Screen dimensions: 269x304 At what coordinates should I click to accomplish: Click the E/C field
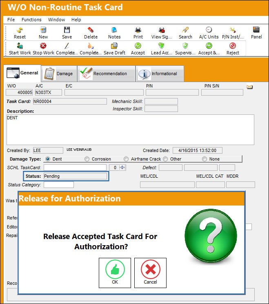point(104,92)
